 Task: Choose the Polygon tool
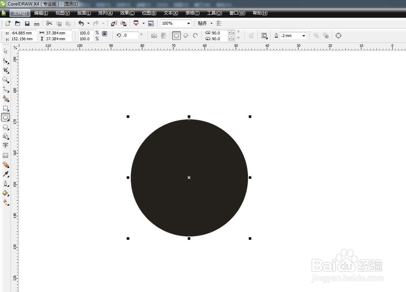[x=6, y=127]
